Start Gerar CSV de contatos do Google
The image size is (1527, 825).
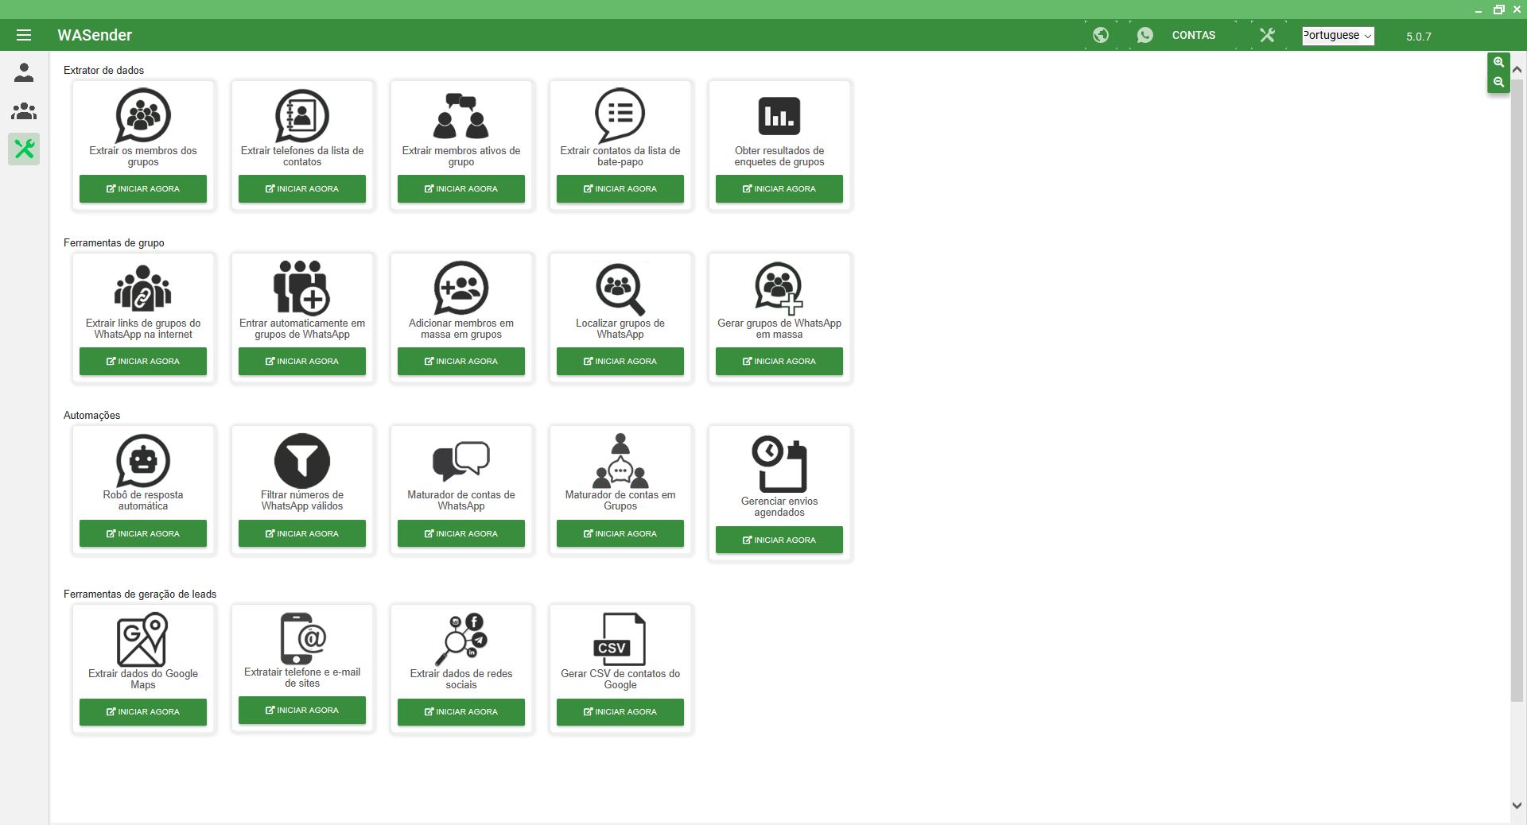point(620,712)
